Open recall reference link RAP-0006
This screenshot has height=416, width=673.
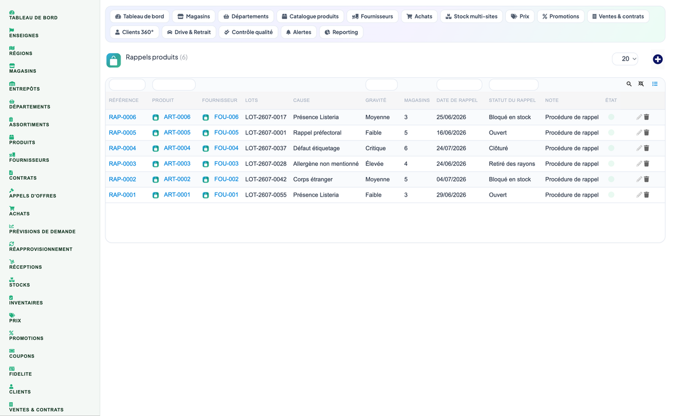pos(122,117)
